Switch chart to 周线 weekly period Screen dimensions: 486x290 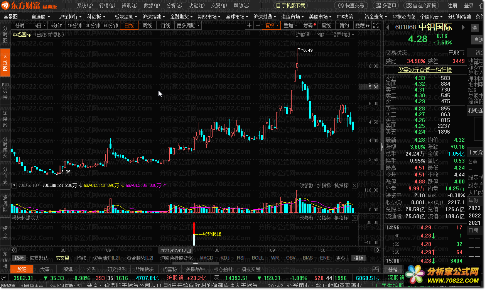point(147,25)
